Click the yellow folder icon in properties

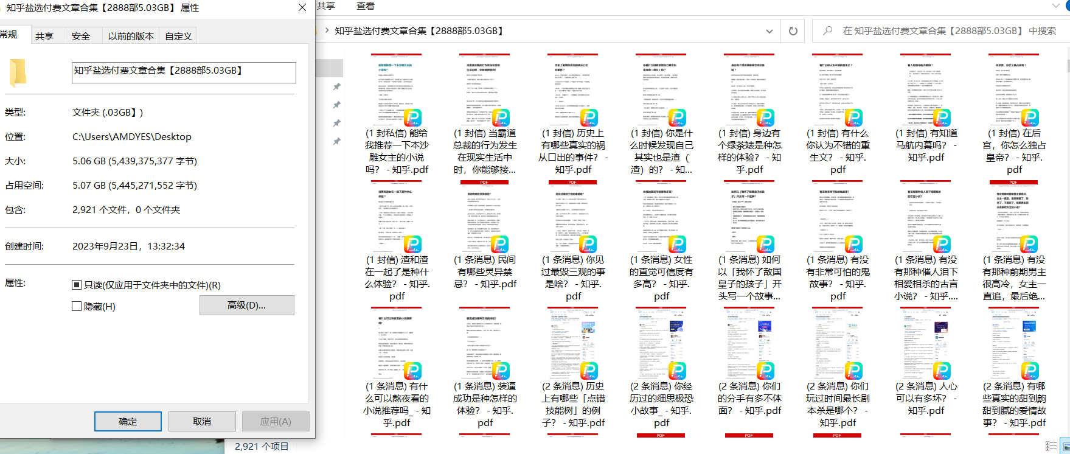pyautogui.click(x=18, y=73)
